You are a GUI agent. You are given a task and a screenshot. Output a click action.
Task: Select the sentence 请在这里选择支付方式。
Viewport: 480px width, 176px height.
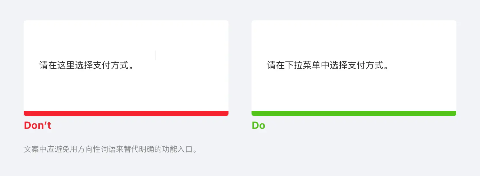click(x=86, y=66)
